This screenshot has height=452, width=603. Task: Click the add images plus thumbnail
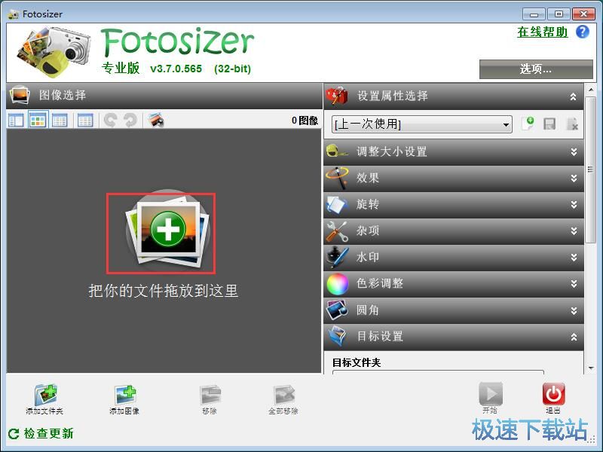tap(167, 229)
